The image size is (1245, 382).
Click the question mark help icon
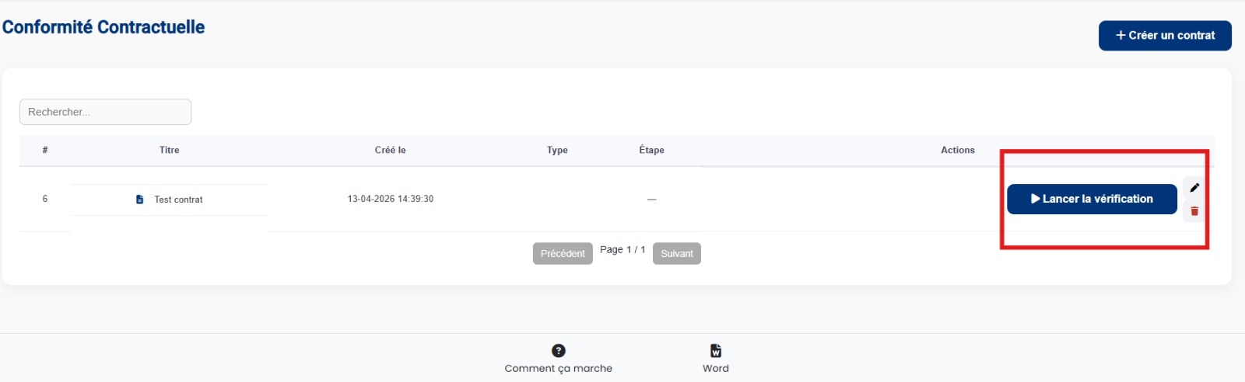coord(559,351)
